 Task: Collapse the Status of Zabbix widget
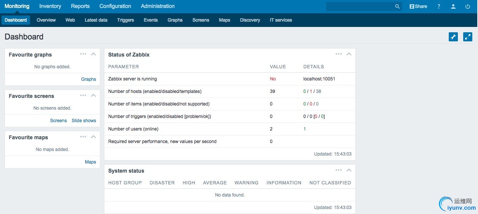[x=349, y=54]
